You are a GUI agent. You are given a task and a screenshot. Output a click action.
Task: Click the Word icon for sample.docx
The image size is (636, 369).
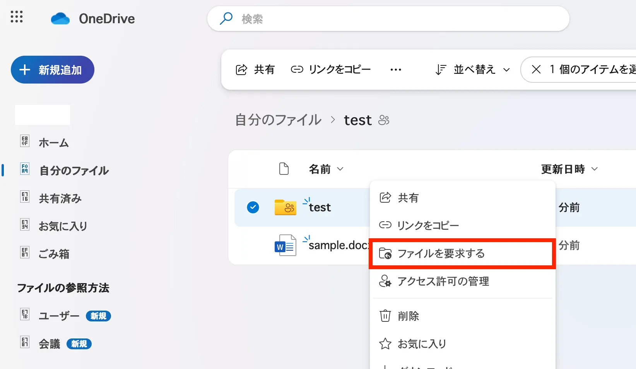click(285, 245)
